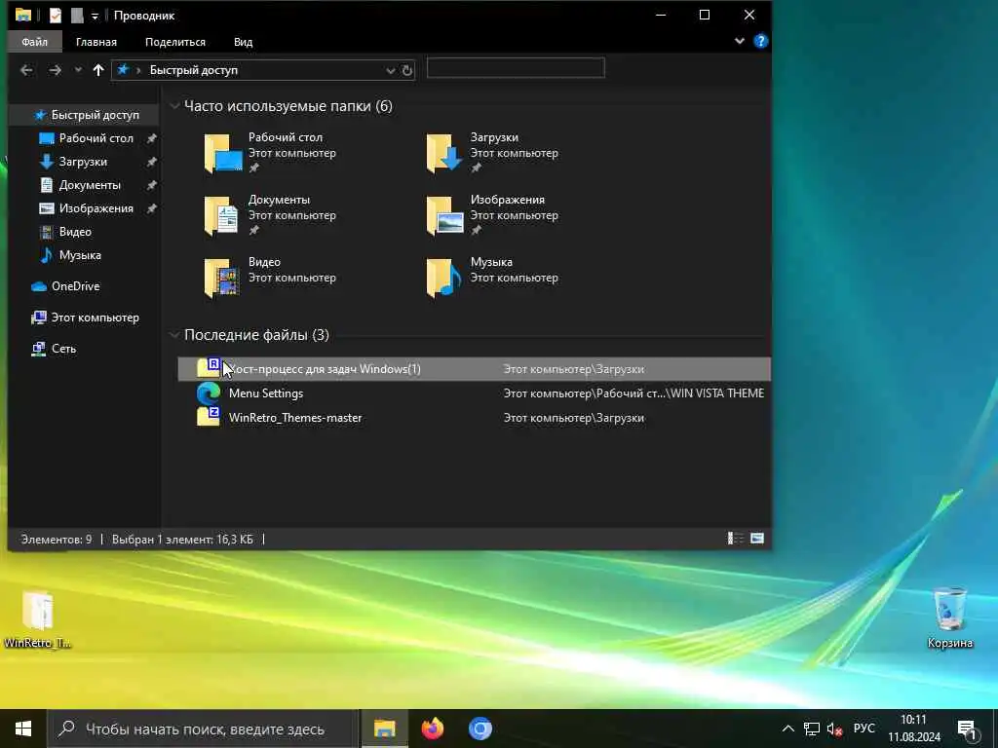Collapse the Часто используемые папки group
The width and height of the screenshot is (998, 748).
coord(174,106)
